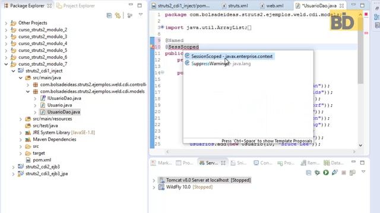Viewport: 380px width, 213px height.
Task: Select struts2_cdi2_ejb3 project
Action: (43, 167)
